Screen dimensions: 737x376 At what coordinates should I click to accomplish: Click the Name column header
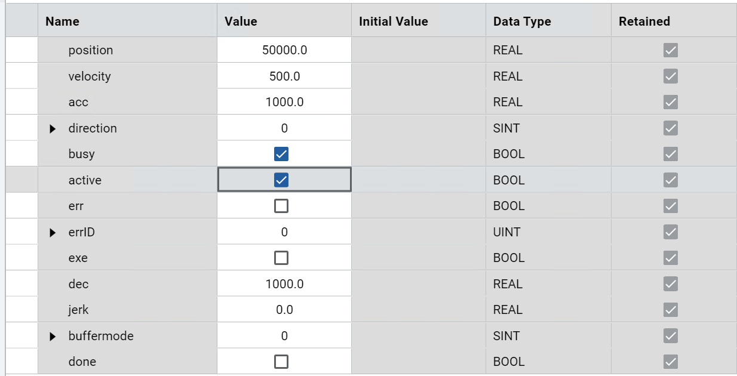coord(63,21)
